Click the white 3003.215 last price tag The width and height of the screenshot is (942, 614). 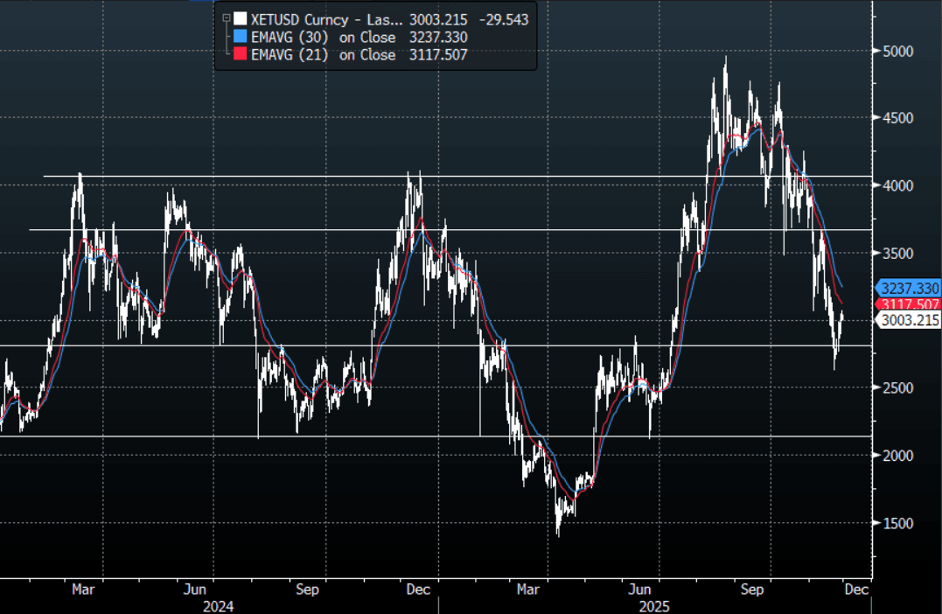(x=910, y=320)
